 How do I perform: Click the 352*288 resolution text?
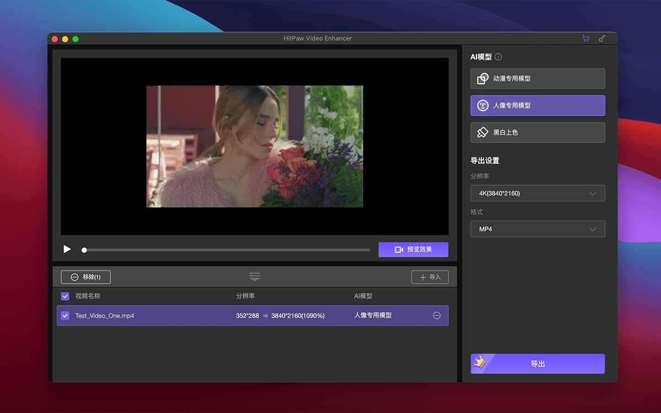pos(247,316)
